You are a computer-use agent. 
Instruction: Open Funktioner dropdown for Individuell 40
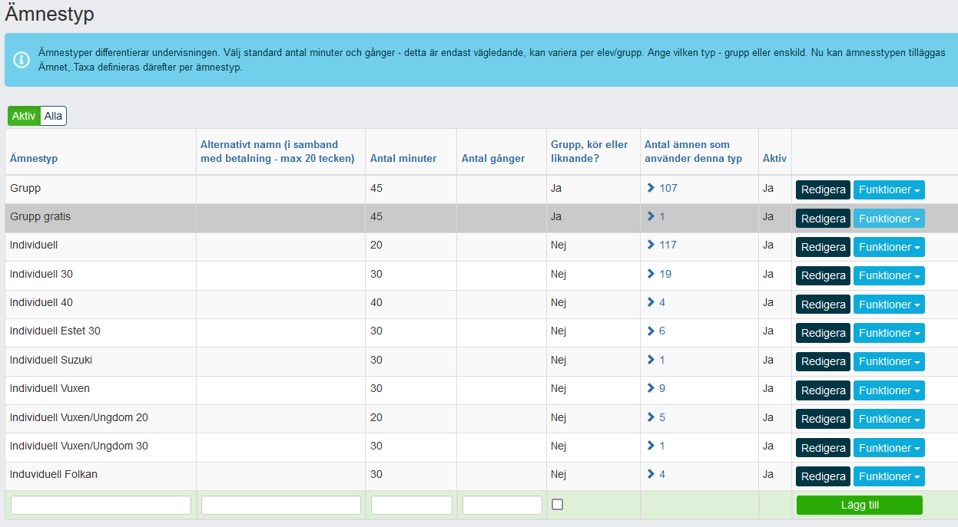point(889,305)
